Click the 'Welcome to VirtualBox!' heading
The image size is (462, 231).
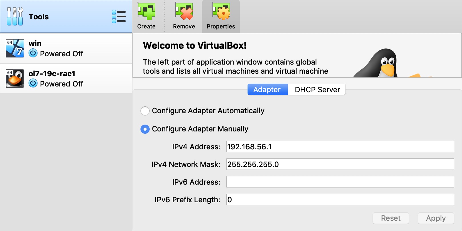pos(195,46)
